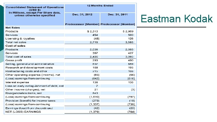Select the '(85)' other operating expense value
The width and height of the screenshot is (217, 122).
tap(96, 75)
